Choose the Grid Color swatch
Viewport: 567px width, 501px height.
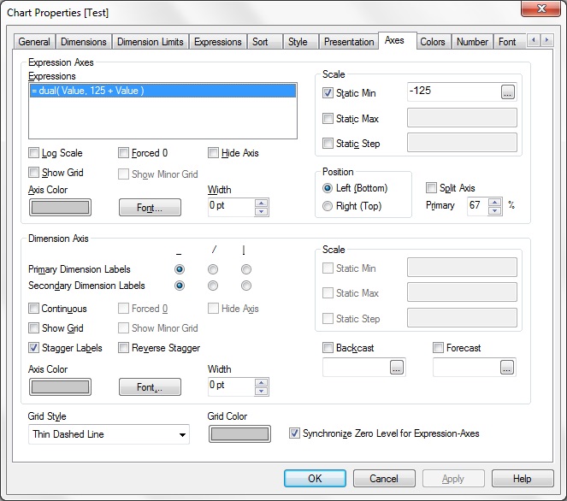[x=239, y=433]
